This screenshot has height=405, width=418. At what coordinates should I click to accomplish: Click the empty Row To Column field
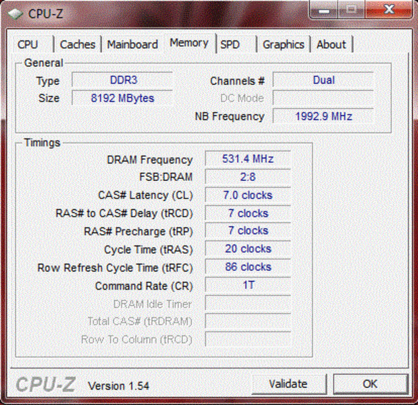248,339
